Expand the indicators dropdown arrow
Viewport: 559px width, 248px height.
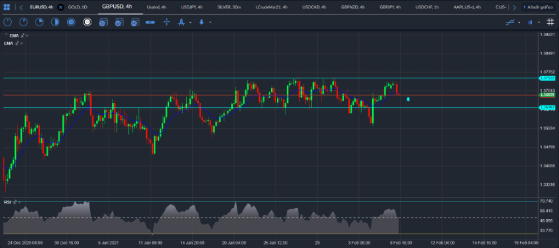click(x=519, y=22)
